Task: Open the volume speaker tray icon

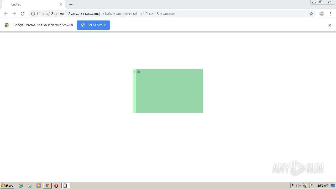Action: click(x=298, y=186)
